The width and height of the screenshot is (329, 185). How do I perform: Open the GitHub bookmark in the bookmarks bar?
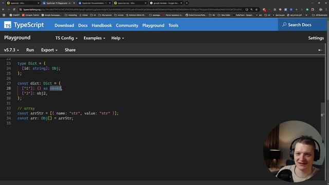(x=195, y=15)
